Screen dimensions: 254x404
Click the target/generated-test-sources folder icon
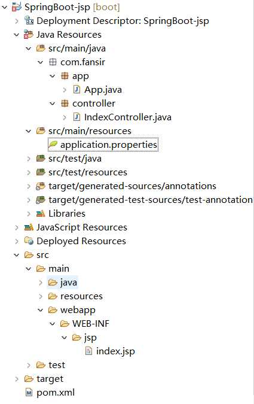(41, 200)
